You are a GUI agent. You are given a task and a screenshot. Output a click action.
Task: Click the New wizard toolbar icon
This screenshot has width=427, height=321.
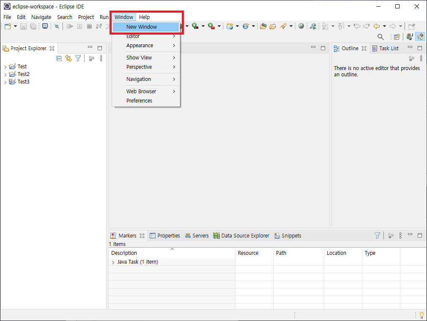click(x=8, y=27)
